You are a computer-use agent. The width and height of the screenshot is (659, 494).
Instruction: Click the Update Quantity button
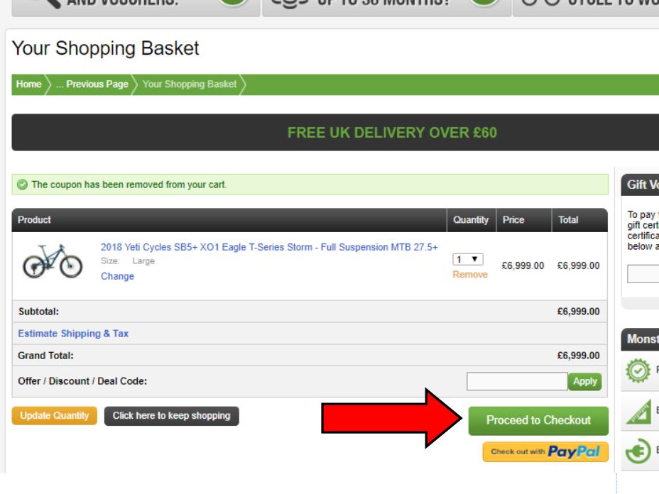tap(54, 416)
